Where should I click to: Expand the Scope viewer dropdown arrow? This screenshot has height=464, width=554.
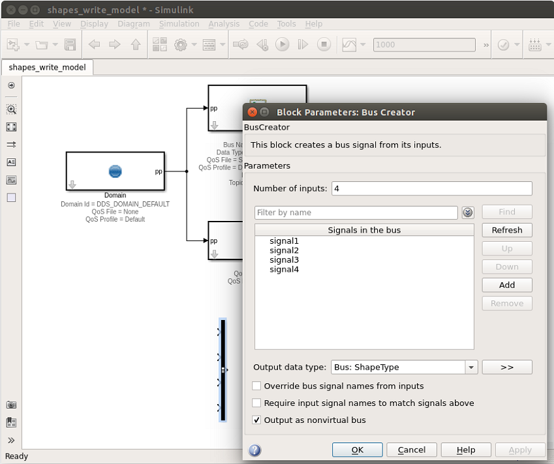[x=363, y=45]
